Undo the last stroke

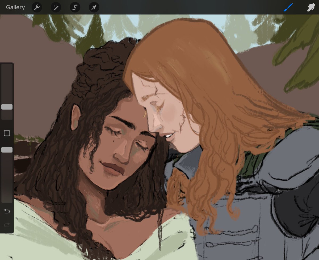[x=7, y=211]
